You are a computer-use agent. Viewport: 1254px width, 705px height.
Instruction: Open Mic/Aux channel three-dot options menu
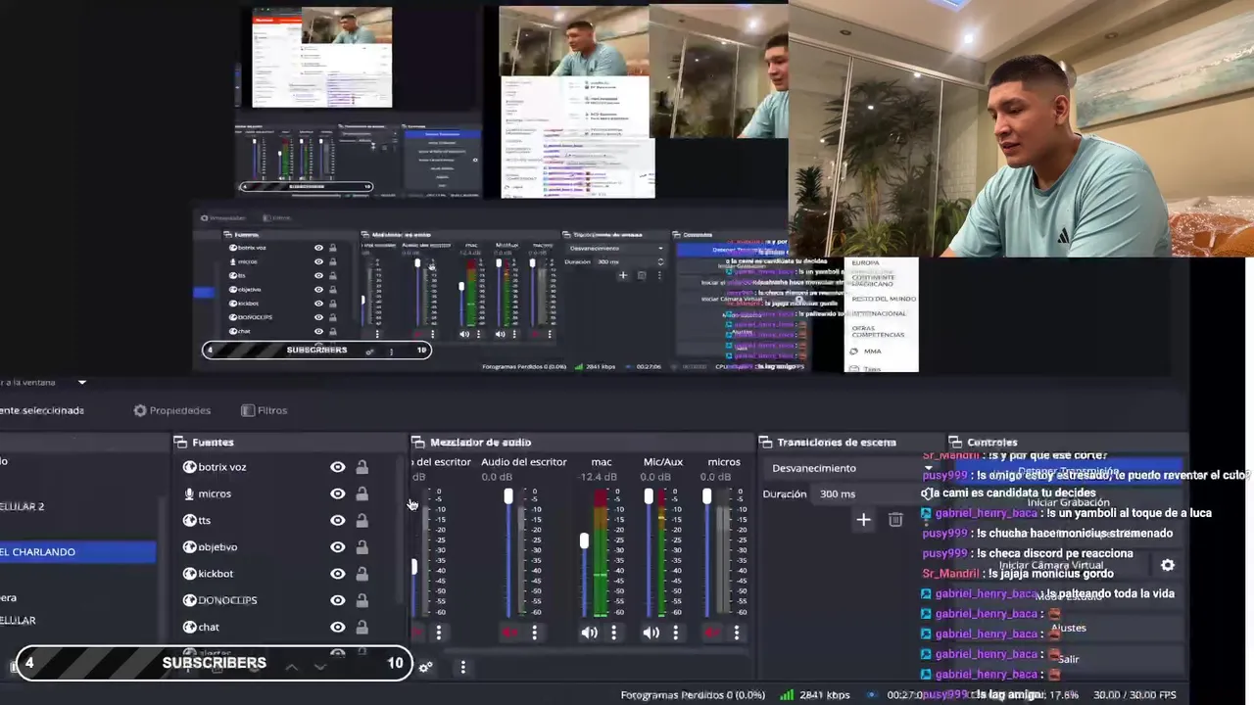click(675, 633)
